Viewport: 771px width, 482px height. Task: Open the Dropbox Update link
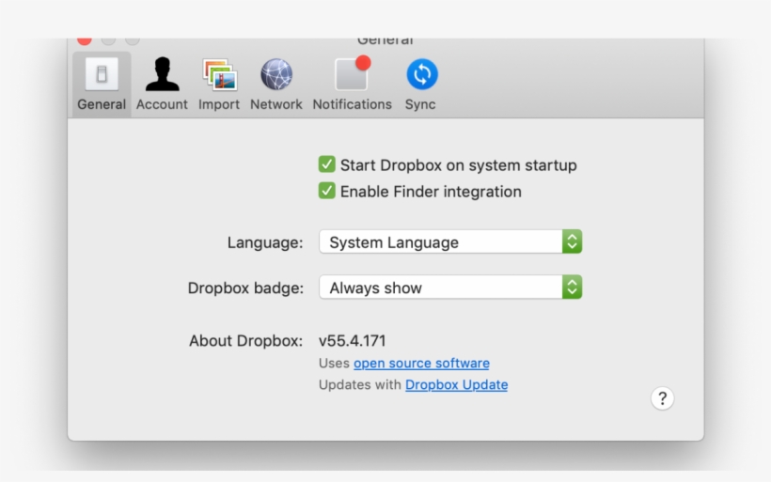(456, 384)
